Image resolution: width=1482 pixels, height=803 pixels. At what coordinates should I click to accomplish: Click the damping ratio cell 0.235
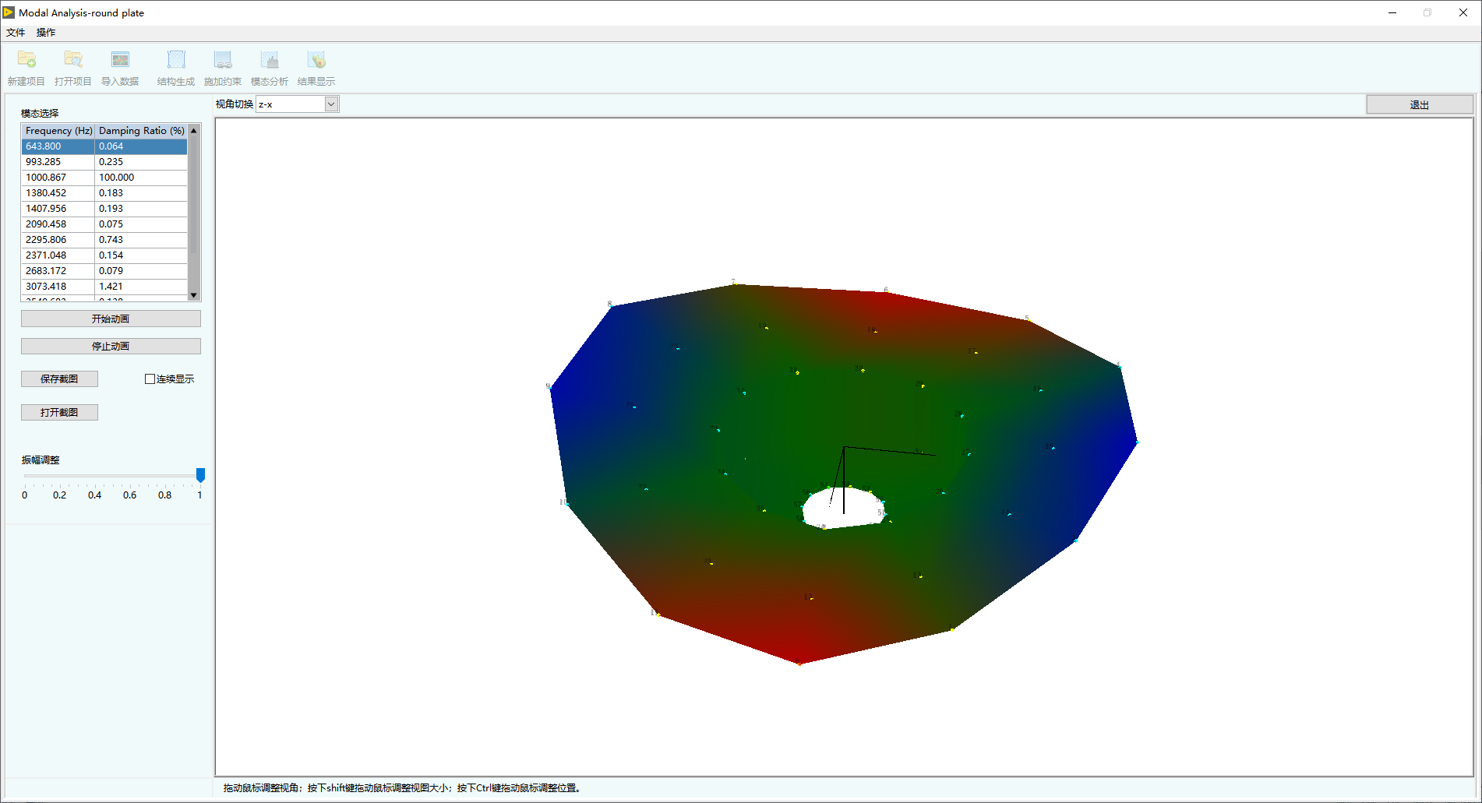pos(141,162)
